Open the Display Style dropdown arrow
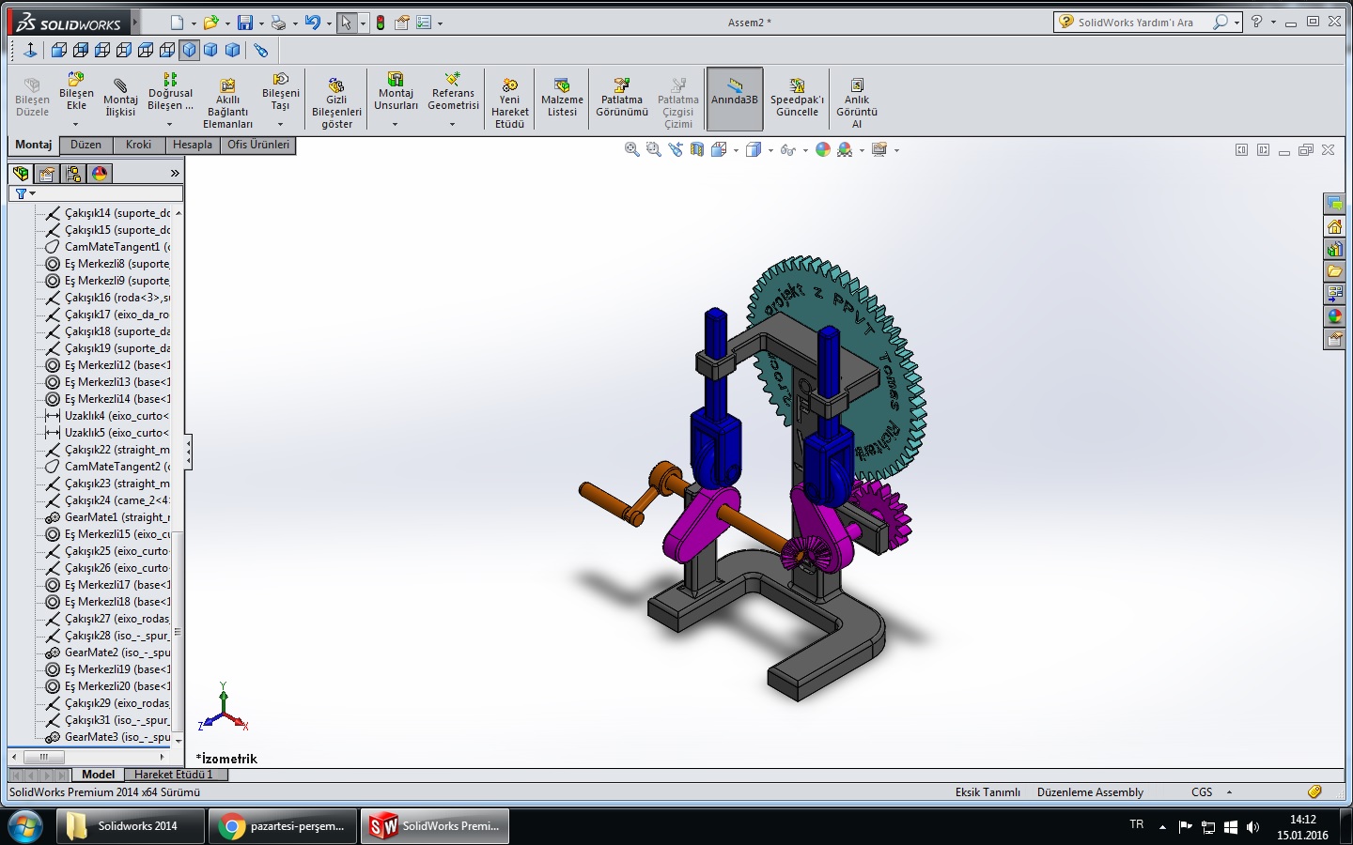This screenshot has height=845, width=1353. pos(770,150)
